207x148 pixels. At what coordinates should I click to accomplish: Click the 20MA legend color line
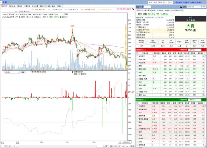pos(66,9)
